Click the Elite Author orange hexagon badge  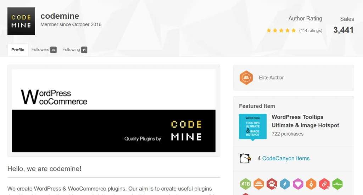click(246, 77)
